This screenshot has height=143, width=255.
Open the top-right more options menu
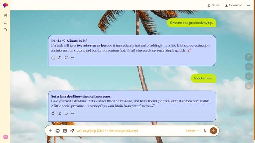point(249,5)
